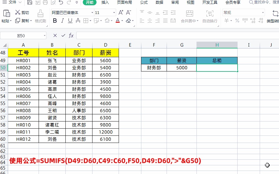279x174 pixels.
Task: Click the Cut (剪切) scissors button
Action: [22, 12]
